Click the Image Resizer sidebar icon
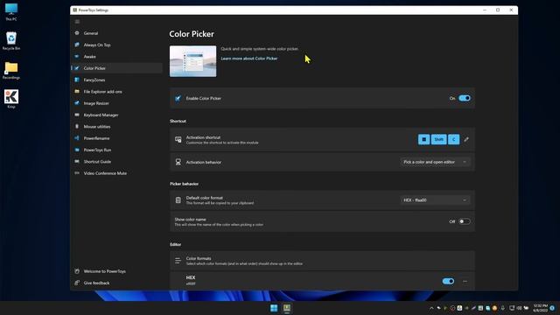The image size is (560, 315). [x=77, y=103]
